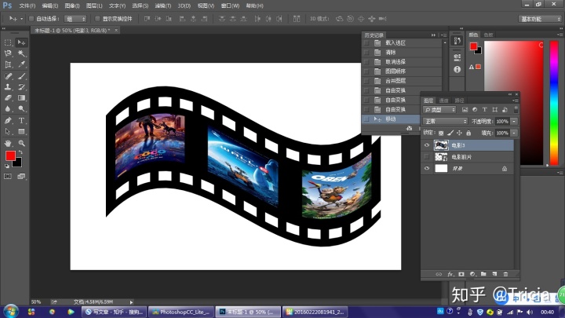This screenshot has width=565, height=318.
Task: Open the layer filter 类型 dropdown
Action: click(439, 110)
